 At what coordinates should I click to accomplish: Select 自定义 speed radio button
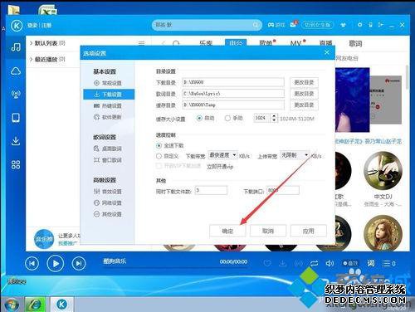click(159, 156)
